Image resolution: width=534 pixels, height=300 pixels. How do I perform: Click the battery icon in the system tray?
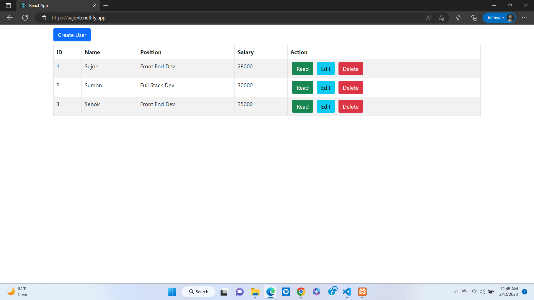click(491, 292)
